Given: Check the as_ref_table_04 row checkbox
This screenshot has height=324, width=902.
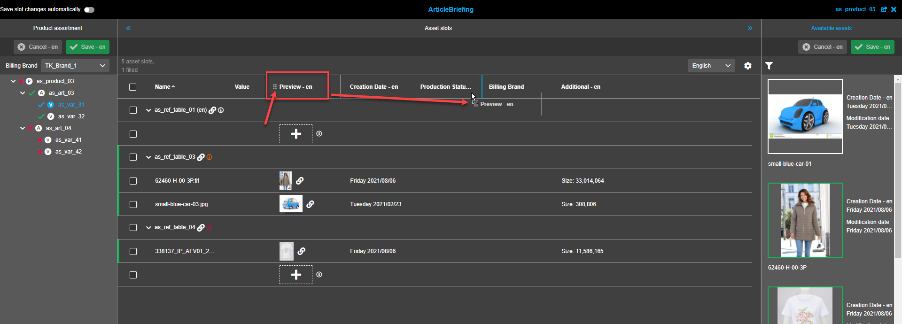Looking at the screenshot, I should click(133, 228).
